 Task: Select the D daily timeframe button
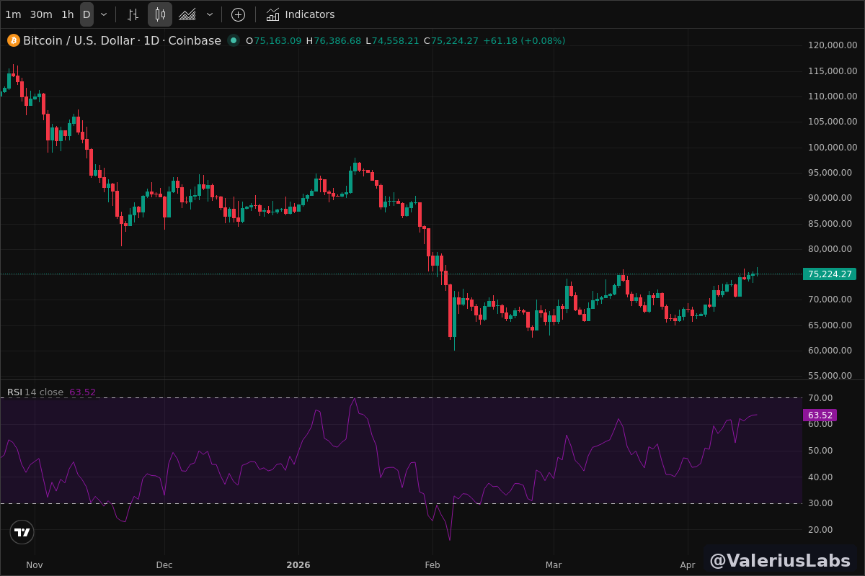pos(86,14)
